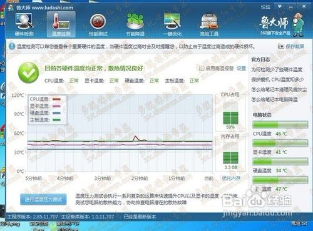This screenshot has height=231, width=313.
Task: Open the 性能测试 performance test tab
Action: pos(98,24)
